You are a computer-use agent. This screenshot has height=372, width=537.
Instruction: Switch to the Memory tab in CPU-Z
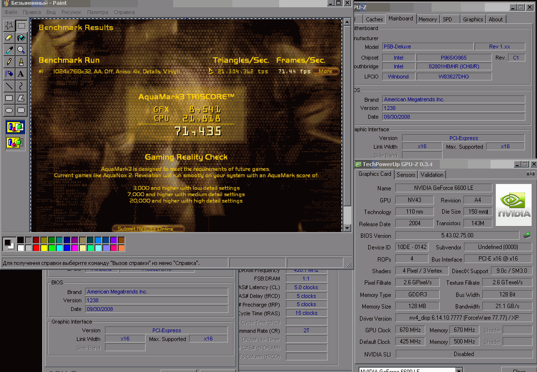428,19
